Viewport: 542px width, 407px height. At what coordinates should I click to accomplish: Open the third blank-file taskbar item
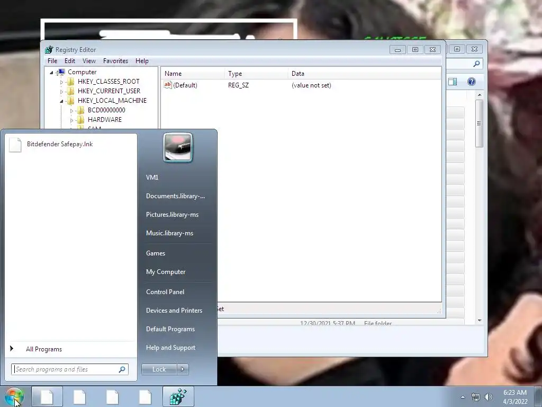pos(112,396)
